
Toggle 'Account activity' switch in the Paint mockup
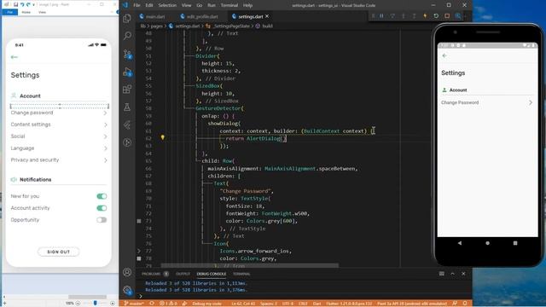click(102, 208)
